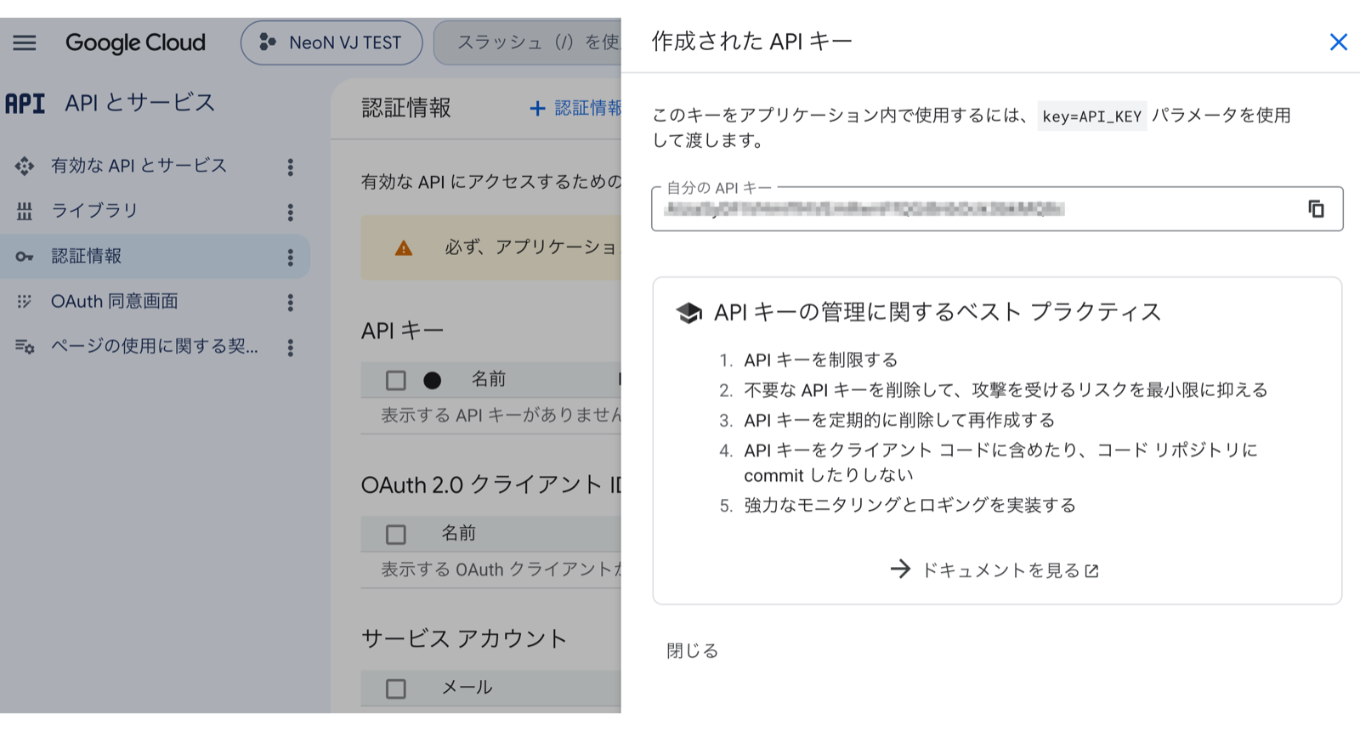Open ライブラリ in sidebar
The image size is (1360, 731).
(x=94, y=211)
